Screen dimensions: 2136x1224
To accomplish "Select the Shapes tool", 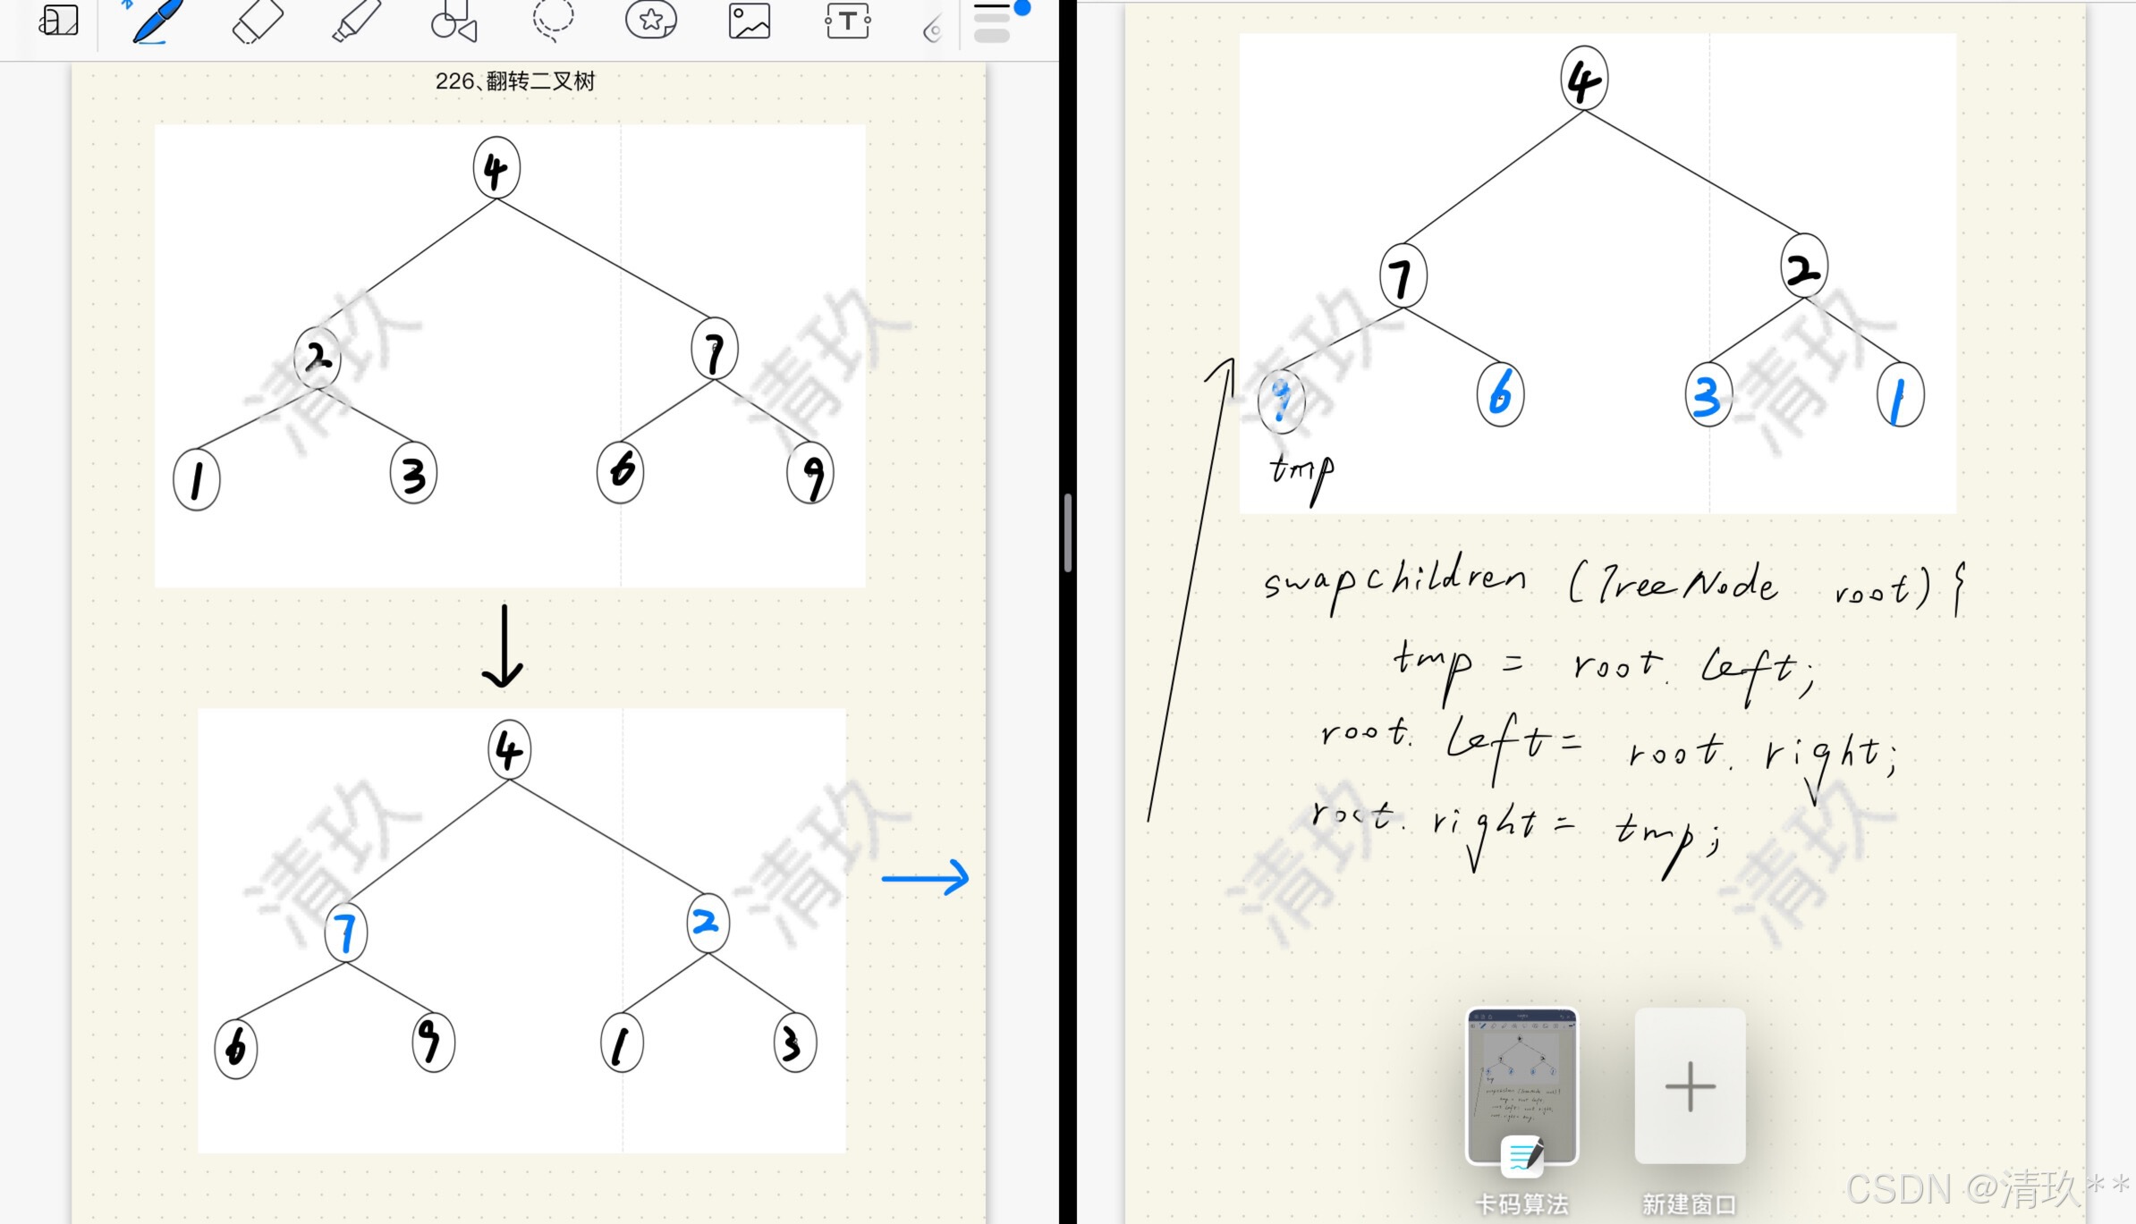I will (453, 21).
